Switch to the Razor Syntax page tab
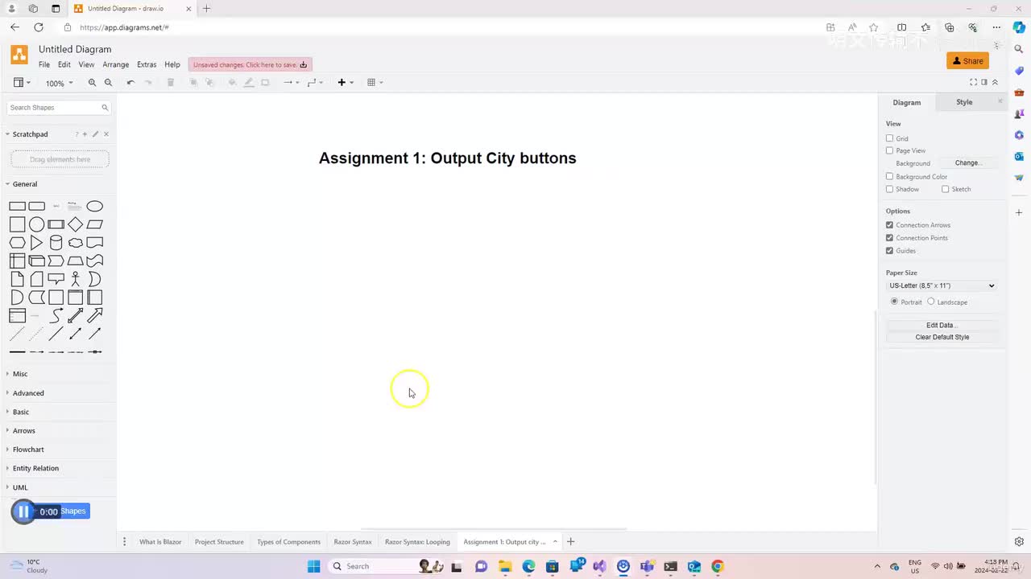This screenshot has width=1031, height=579. pyautogui.click(x=353, y=542)
